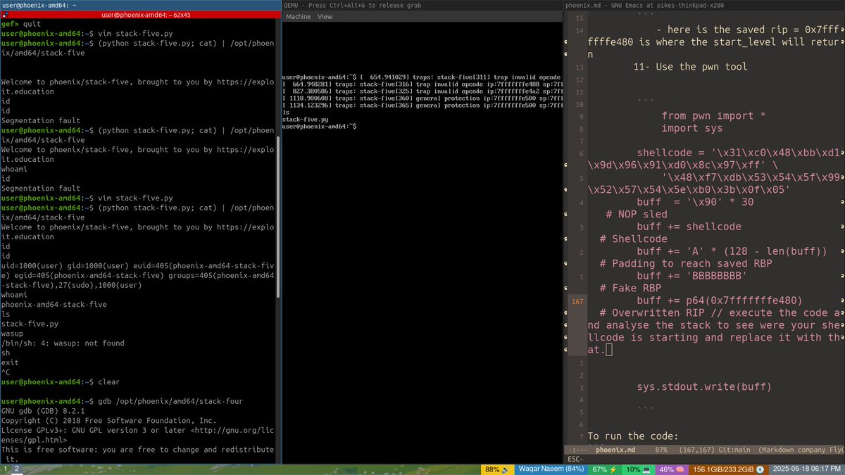Click the terminator split icon in red titlebar
This screenshot has height=475, width=845.
coord(4,14)
